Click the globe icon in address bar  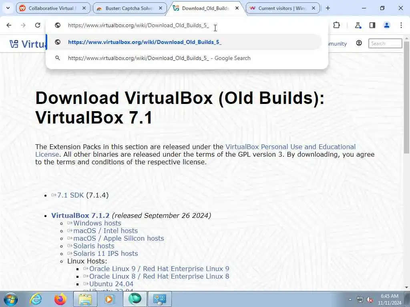point(58,25)
